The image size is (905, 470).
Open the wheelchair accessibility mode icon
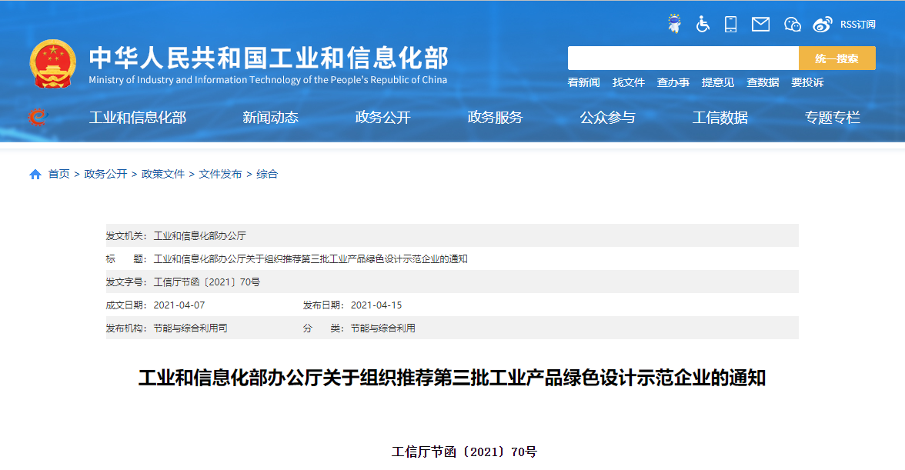[703, 24]
